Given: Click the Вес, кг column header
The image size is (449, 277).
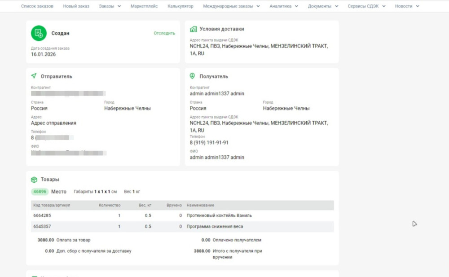Looking at the screenshot, I should pos(145,205).
